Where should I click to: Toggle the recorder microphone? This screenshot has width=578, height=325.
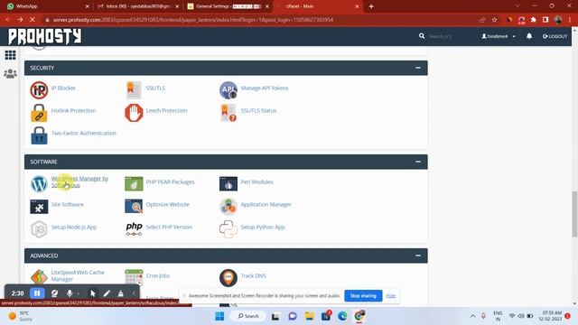coord(70,293)
